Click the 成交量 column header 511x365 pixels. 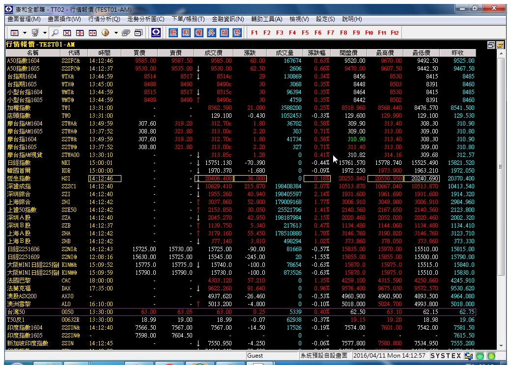tap(284, 52)
